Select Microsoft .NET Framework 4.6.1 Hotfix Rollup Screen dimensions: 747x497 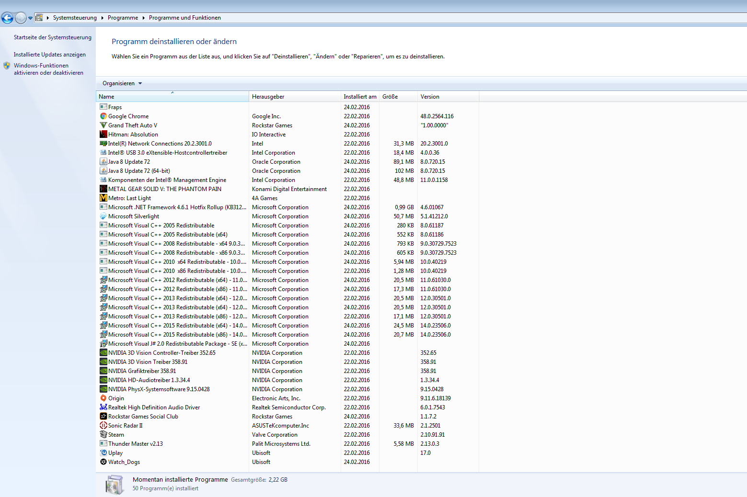point(287,207)
